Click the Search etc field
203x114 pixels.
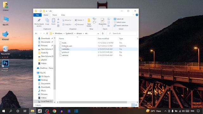point(122,33)
